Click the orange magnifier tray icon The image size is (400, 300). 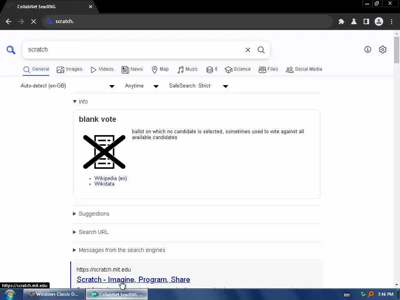371,295
